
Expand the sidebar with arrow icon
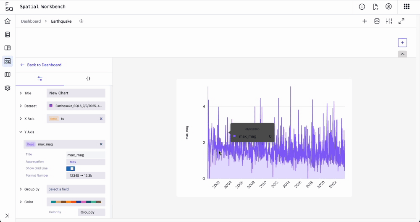pyautogui.click(x=8, y=216)
